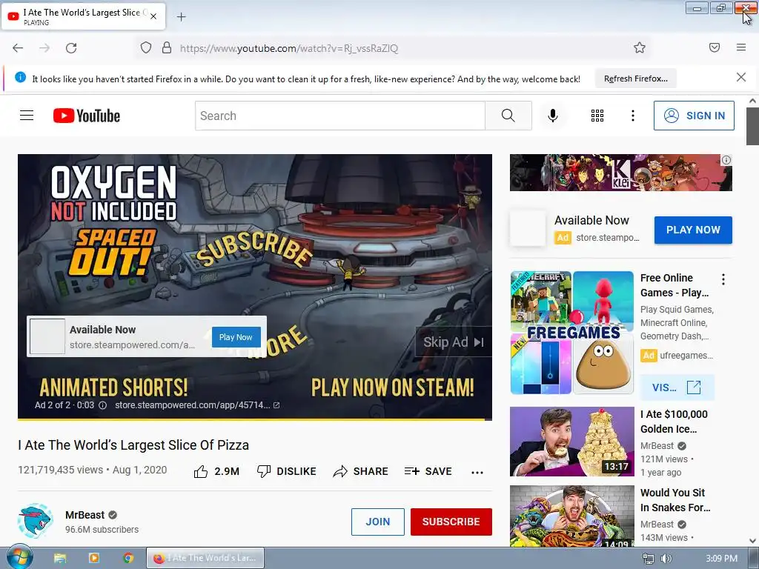Click the Golden Ice Cream video thumbnail

571,442
